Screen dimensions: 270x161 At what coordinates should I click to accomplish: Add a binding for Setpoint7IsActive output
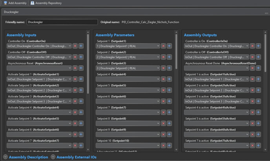coord(258,145)
